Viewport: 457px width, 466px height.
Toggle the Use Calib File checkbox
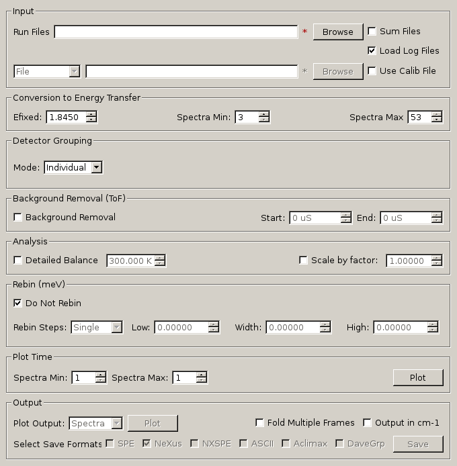pos(372,71)
